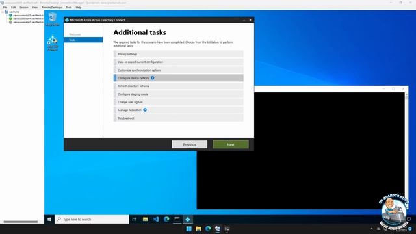Image resolution: width=416 pixels, height=234 pixels.
Task: Click the console window vertical scrollbar
Action: [x=406, y=150]
